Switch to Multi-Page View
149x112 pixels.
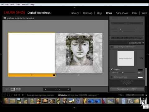7,89
